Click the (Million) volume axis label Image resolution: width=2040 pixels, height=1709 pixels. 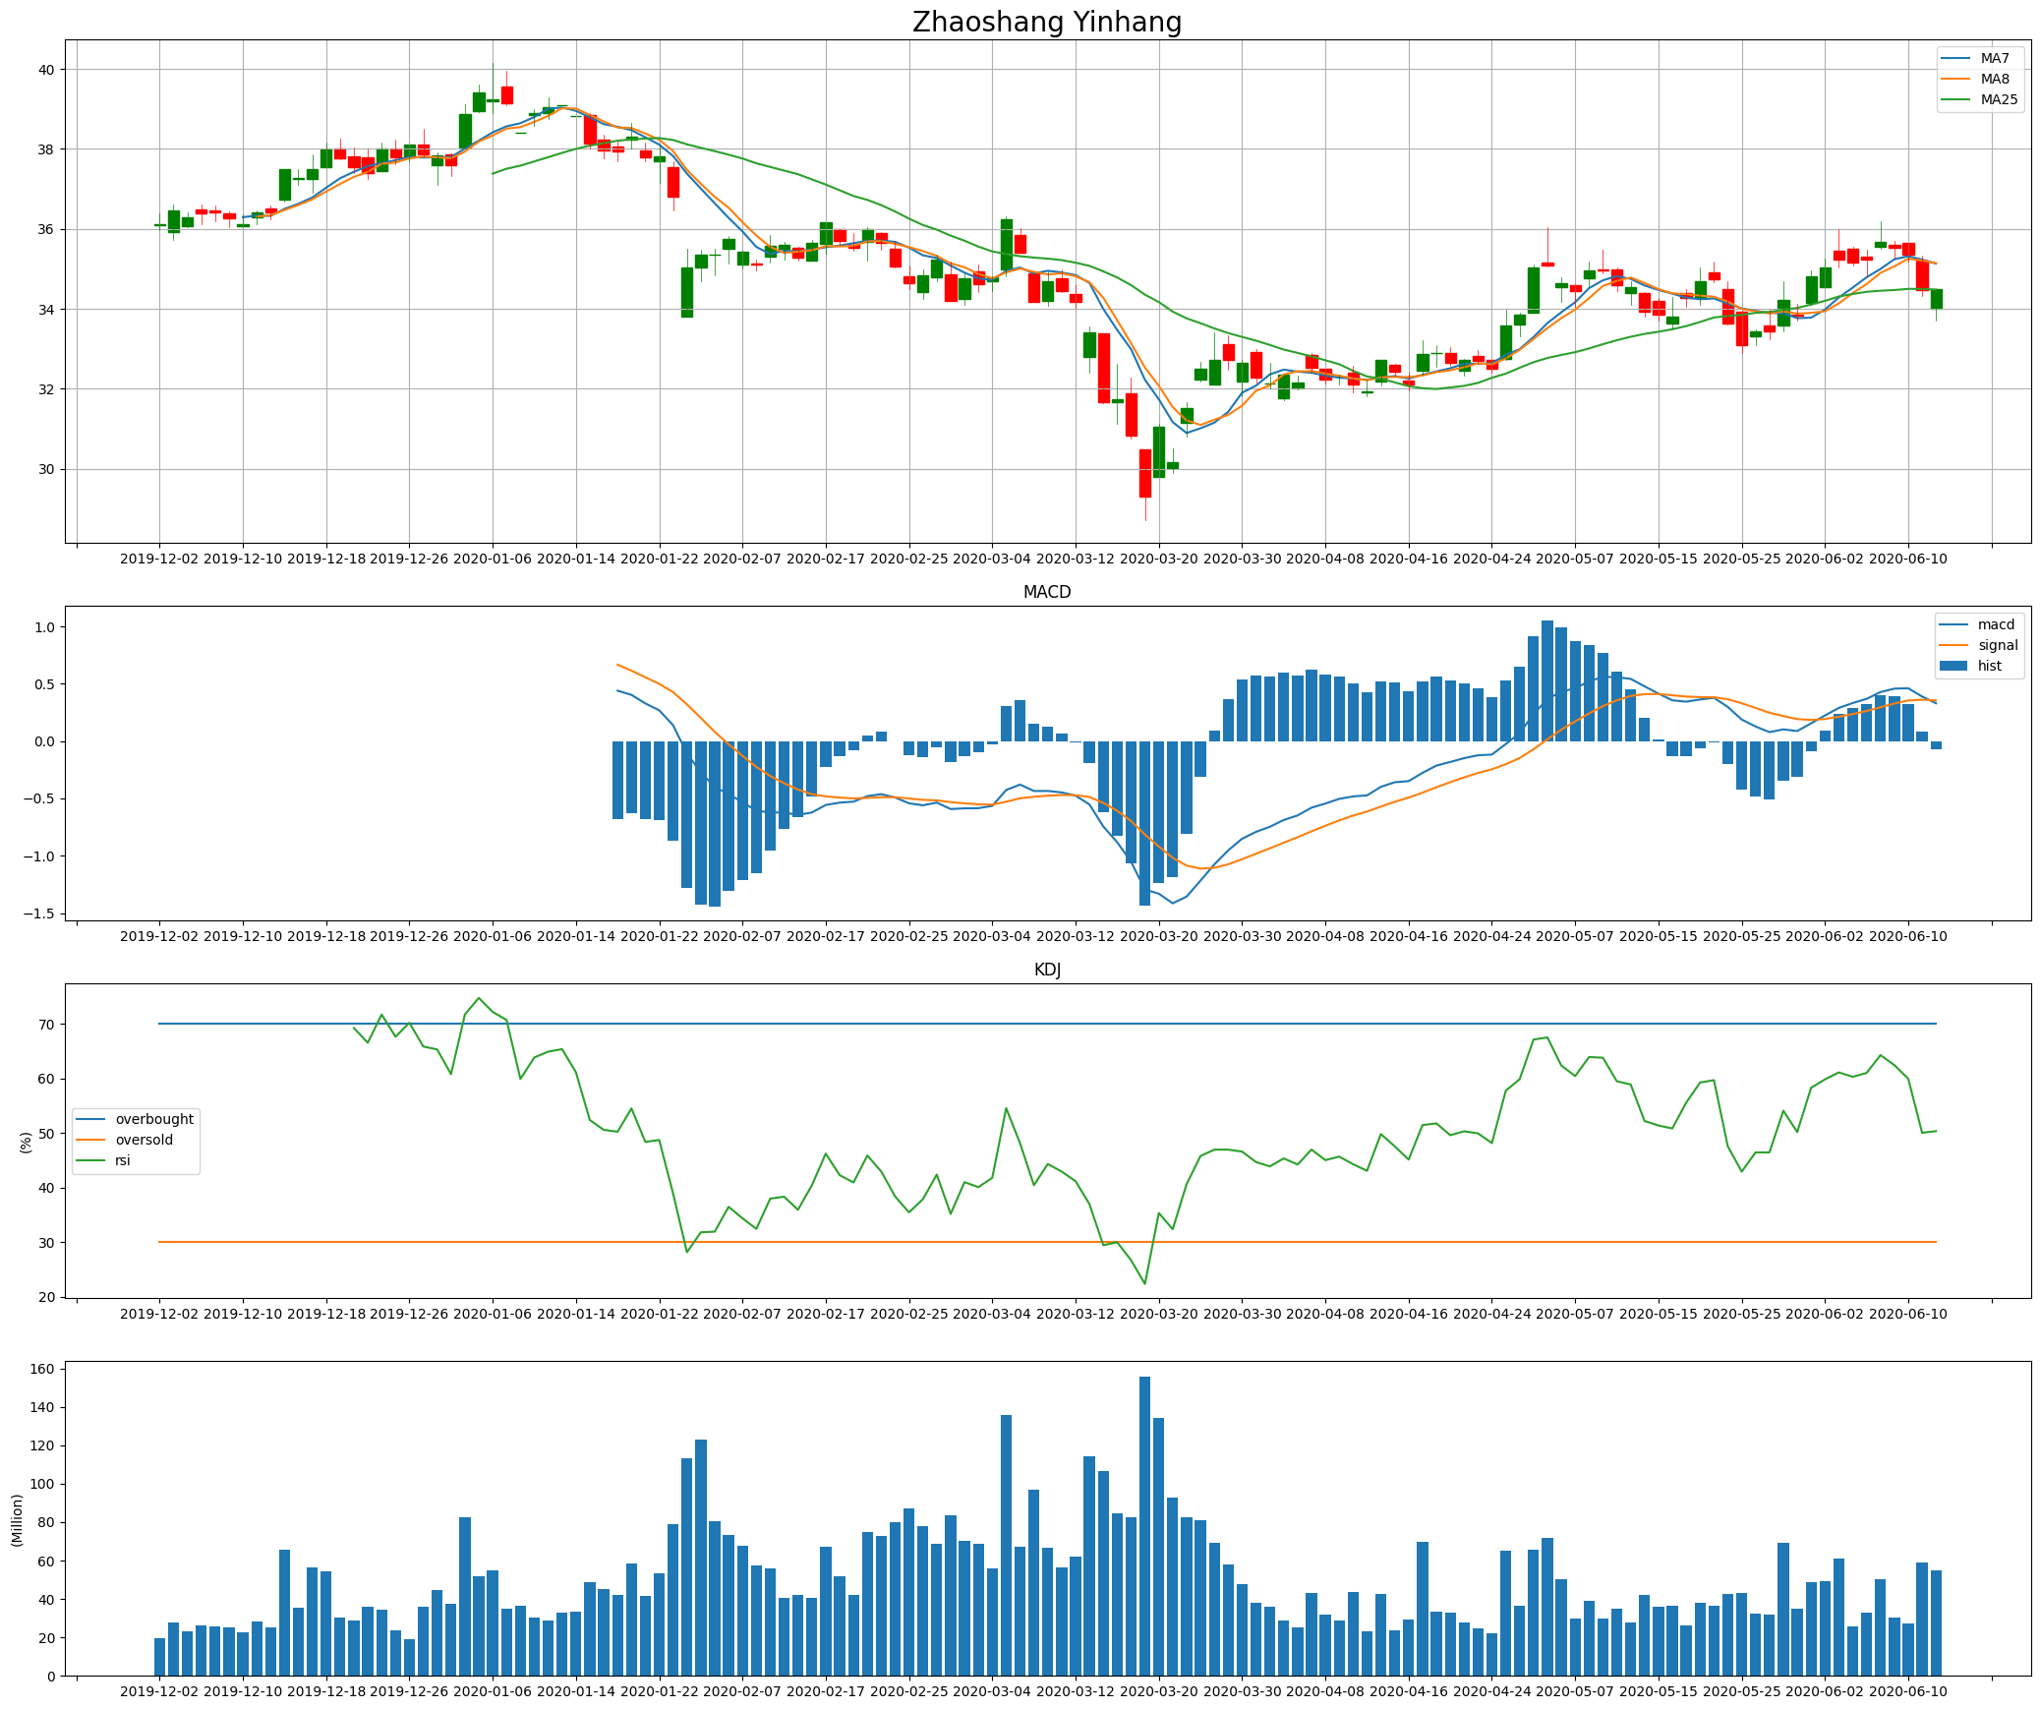(x=17, y=1520)
